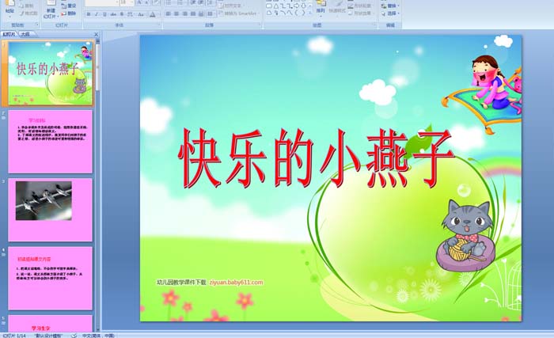Click the slide title 快乐的小燕子

[317, 158]
